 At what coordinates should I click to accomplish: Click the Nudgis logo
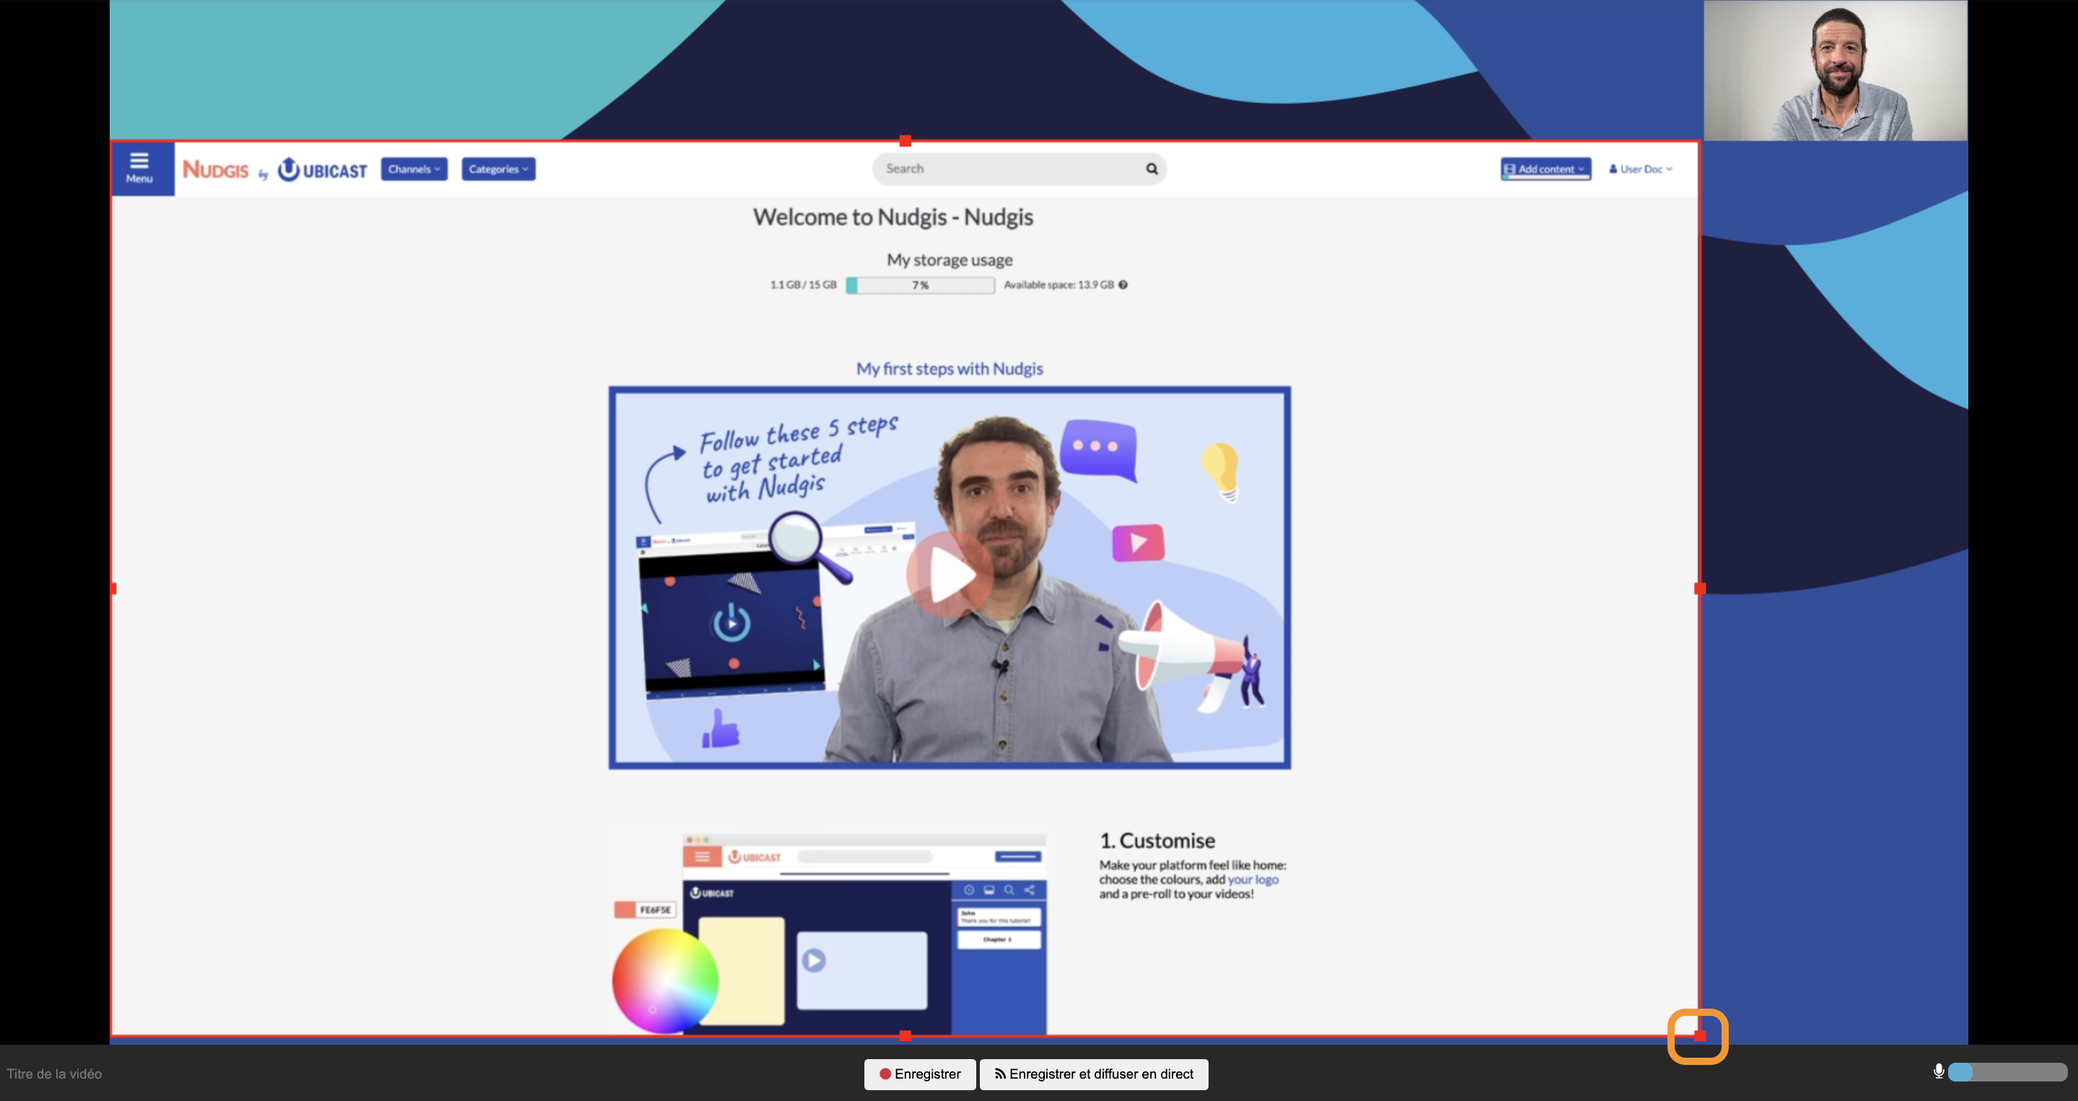tap(216, 170)
